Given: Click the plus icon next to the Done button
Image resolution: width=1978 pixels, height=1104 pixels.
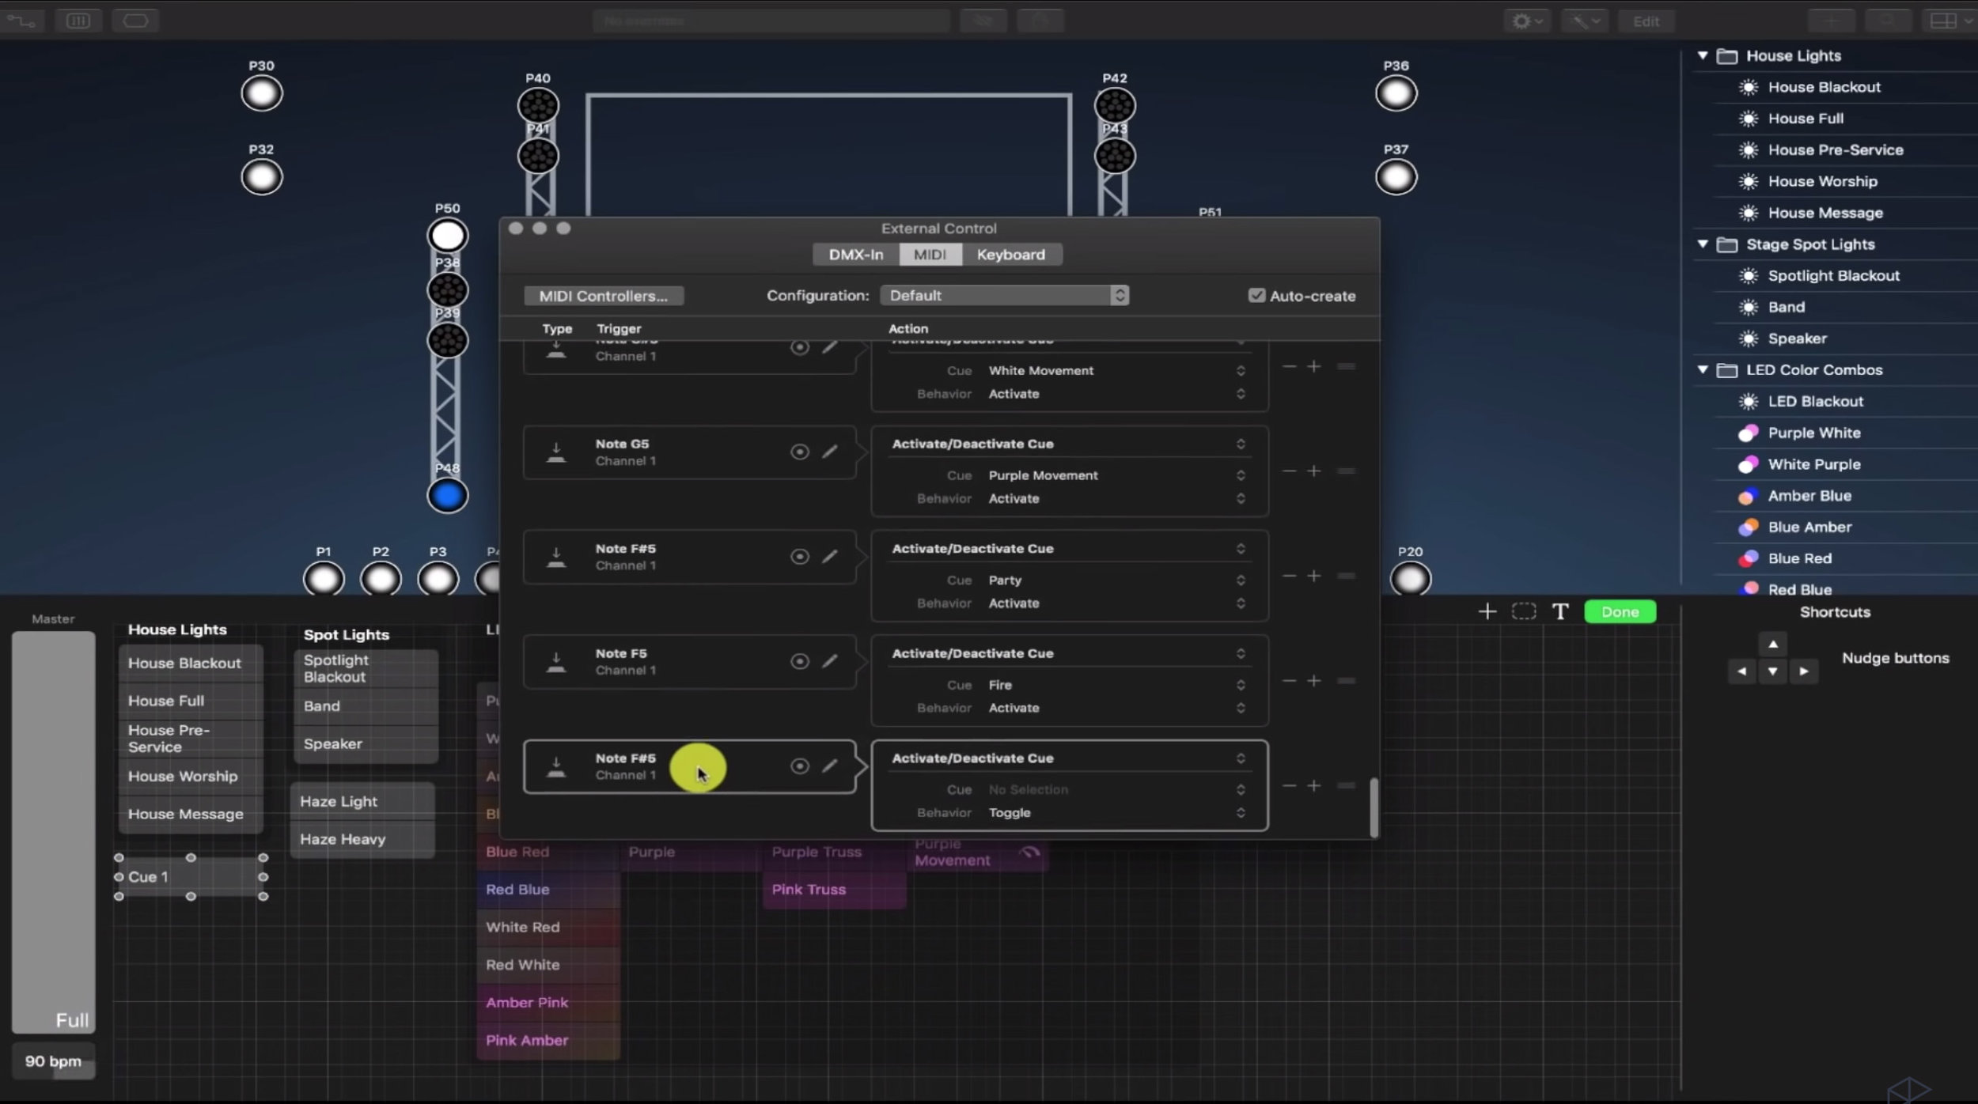Looking at the screenshot, I should tap(1486, 611).
